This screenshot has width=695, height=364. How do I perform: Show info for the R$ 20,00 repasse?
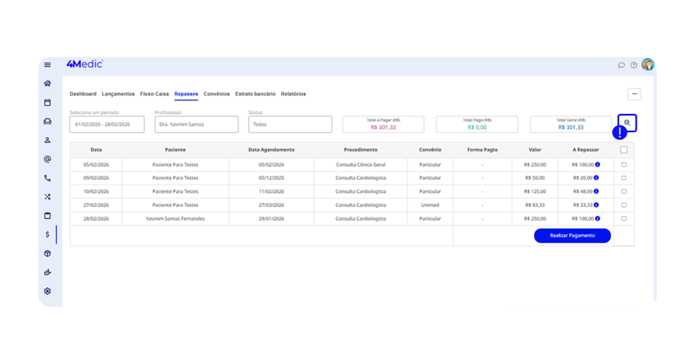coord(597,178)
